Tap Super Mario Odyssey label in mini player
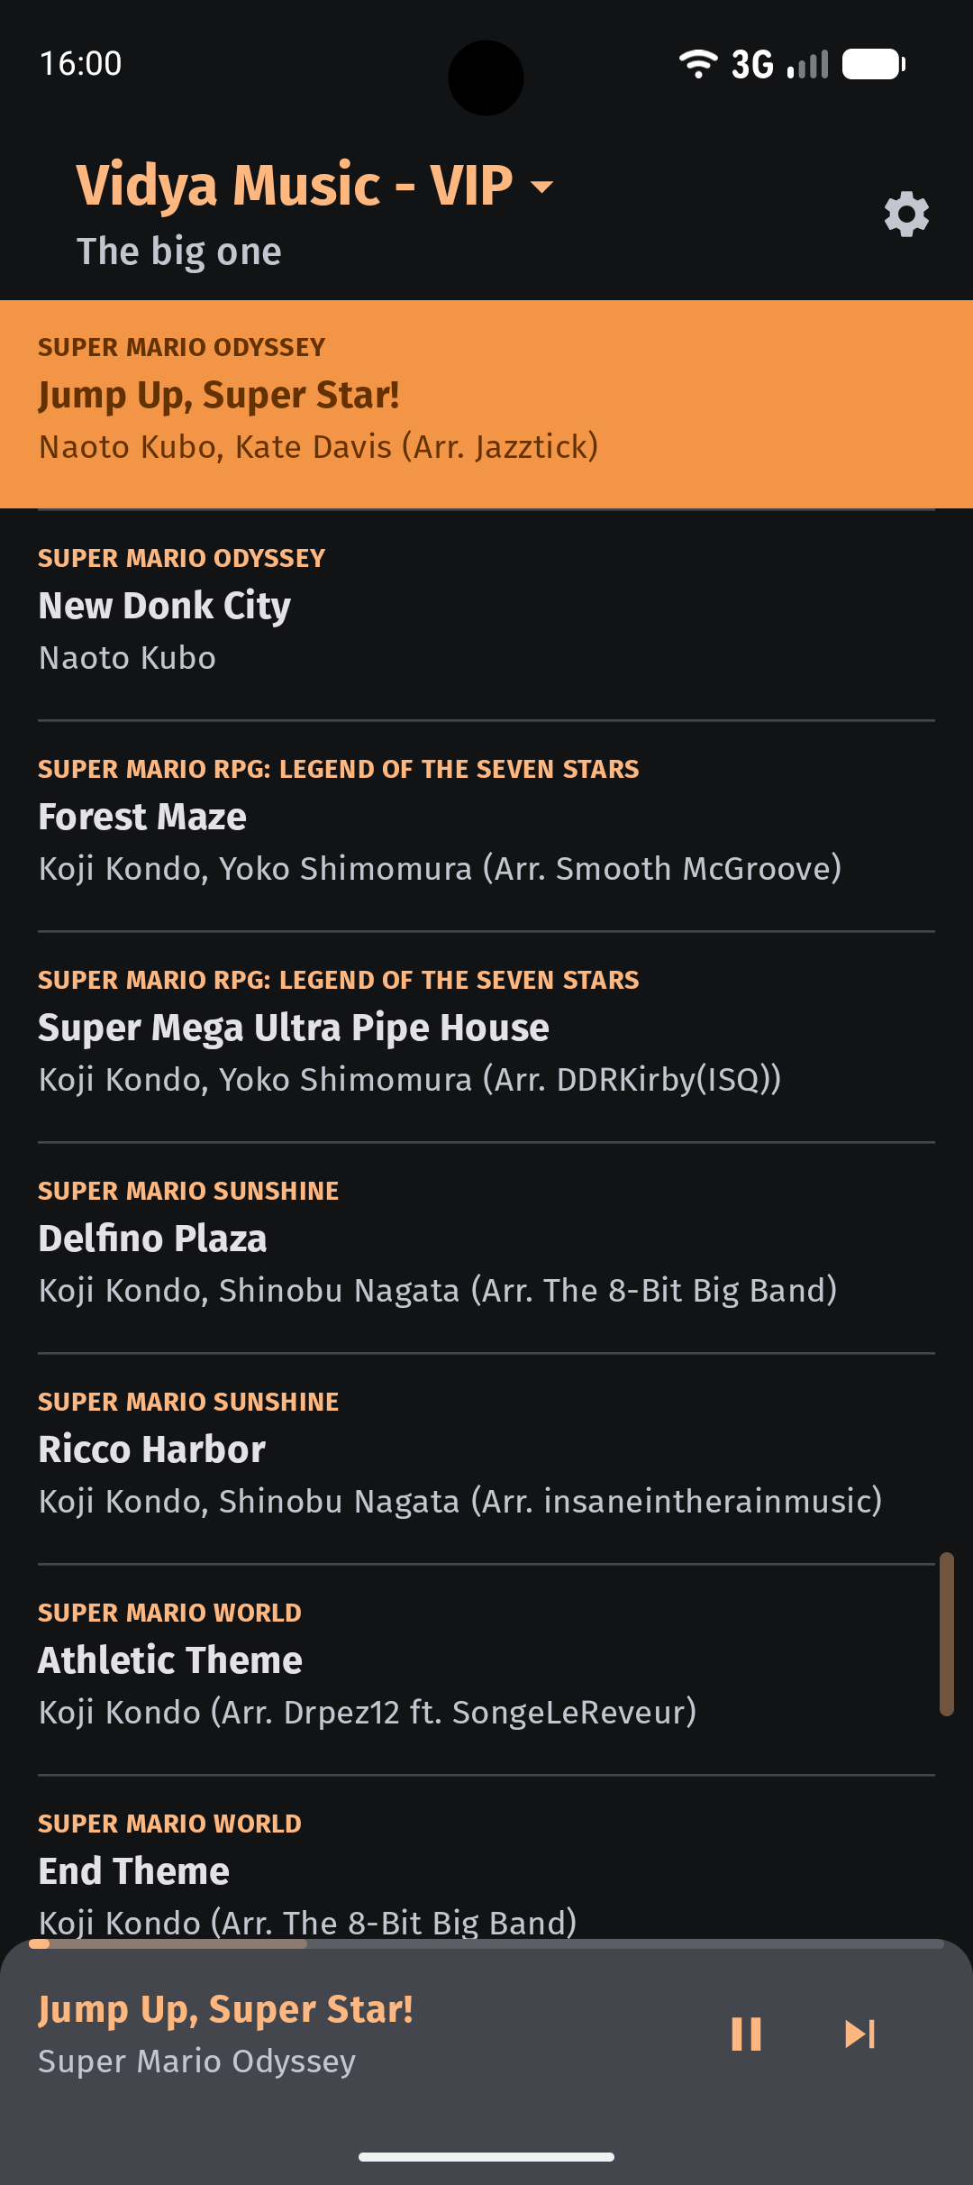Viewport: 973px width, 2185px height. [196, 2062]
